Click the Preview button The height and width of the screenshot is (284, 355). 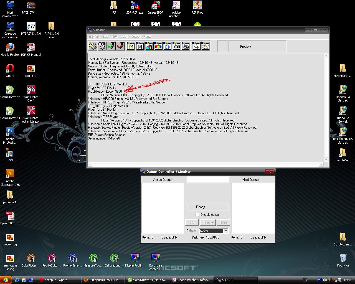point(257,46)
